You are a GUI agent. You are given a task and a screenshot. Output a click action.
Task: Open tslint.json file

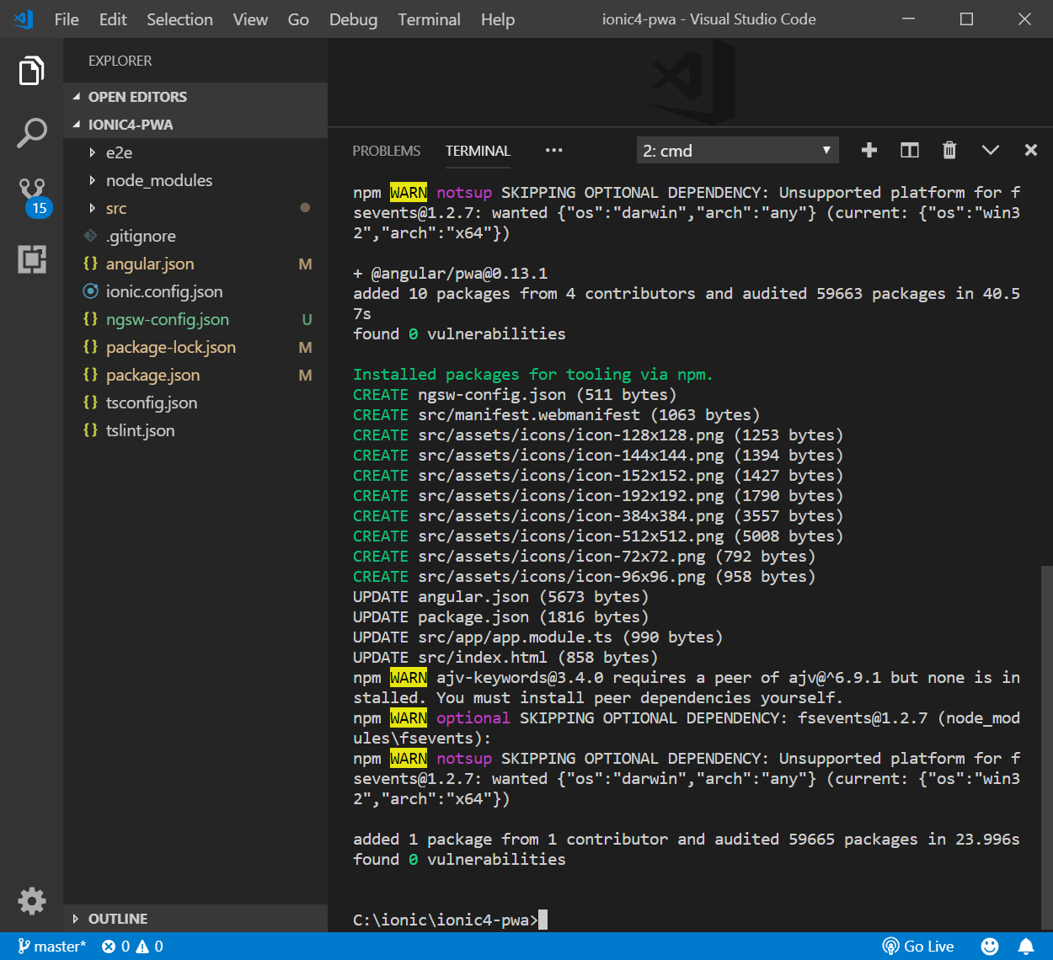(195, 430)
